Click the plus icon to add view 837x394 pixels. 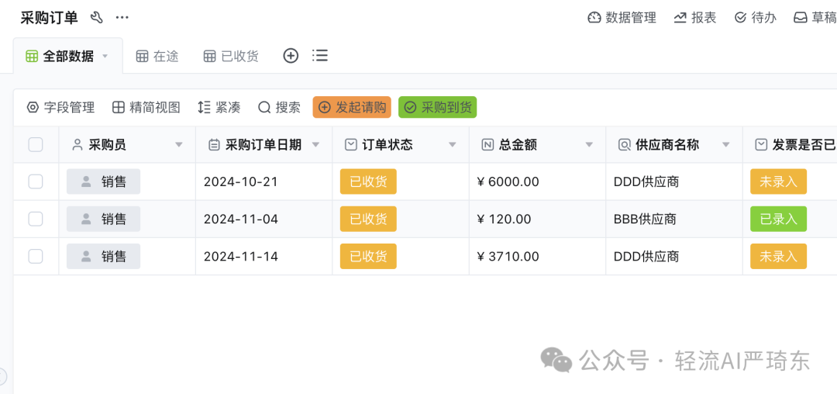click(x=291, y=56)
